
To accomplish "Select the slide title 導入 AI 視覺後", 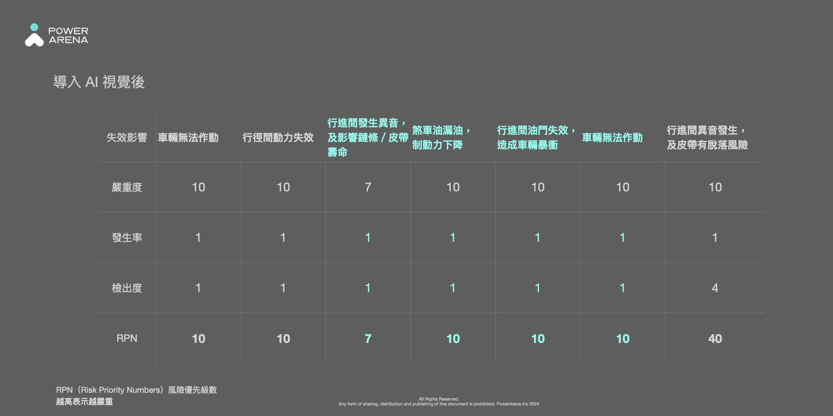I will pyautogui.click(x=100, y=82).
